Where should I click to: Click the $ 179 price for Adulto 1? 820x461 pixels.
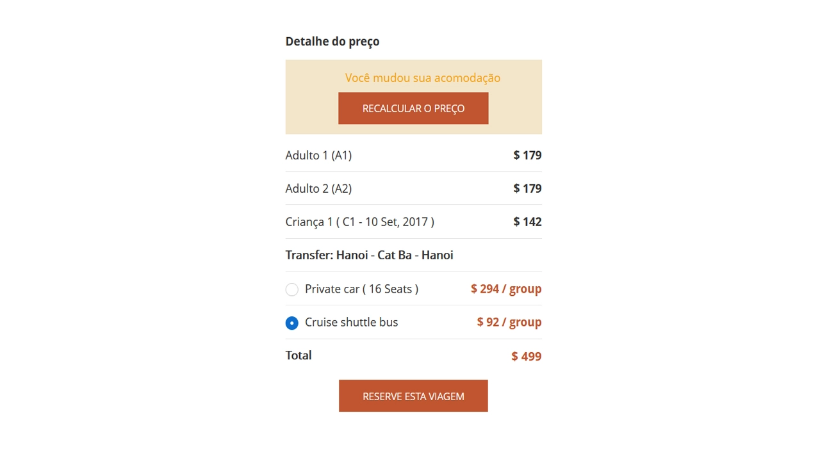coord(527,155)
